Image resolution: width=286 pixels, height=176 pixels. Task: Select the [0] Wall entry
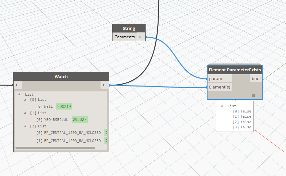click(44, 106)
